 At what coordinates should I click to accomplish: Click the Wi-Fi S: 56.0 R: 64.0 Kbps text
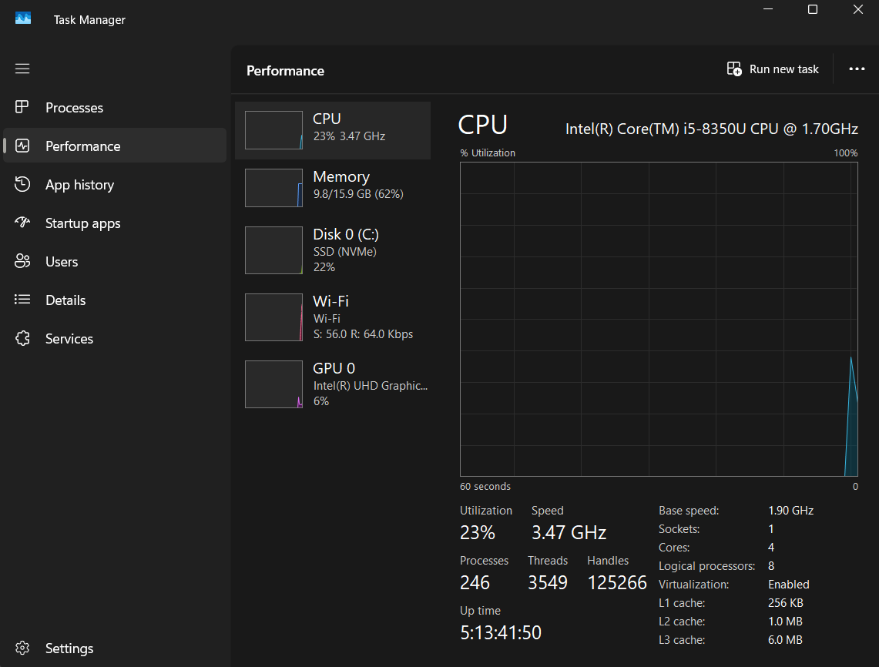363,334
